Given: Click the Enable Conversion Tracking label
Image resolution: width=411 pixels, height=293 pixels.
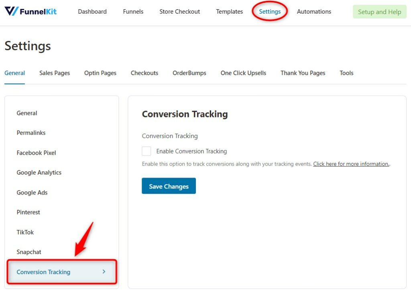Looking at the screenshot, I should [191, 151].
